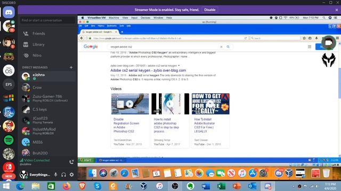The image size is (341, 191).
Task: Open the Discord Home button
Action: pyautogui.click(x=9, y=12)
